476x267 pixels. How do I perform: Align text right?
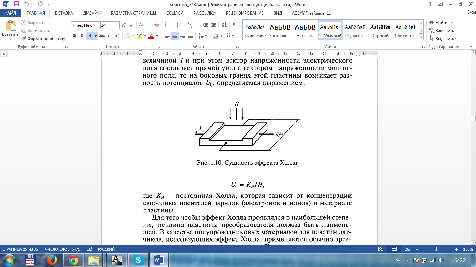tap(183, 36)
